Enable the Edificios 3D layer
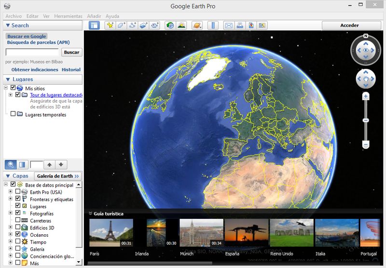This screenshot has height=268, width=386. 18,227
